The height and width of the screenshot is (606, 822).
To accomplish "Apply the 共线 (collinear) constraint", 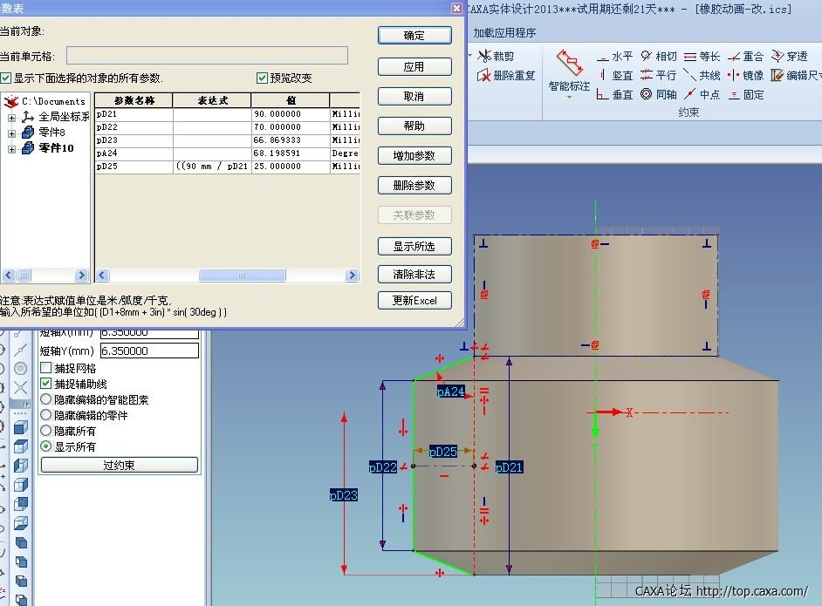I will [702, 75].
